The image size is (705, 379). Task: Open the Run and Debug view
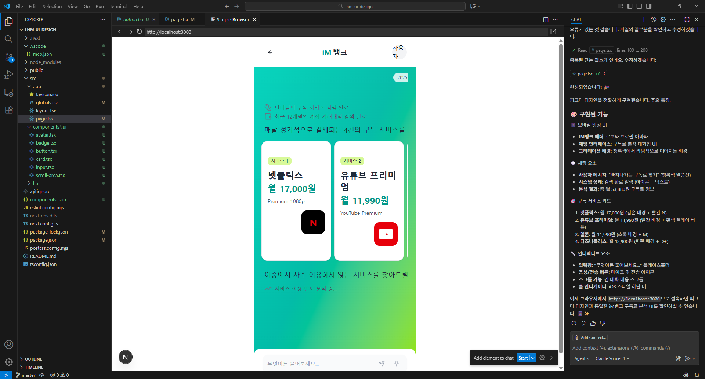click(9, 75)
